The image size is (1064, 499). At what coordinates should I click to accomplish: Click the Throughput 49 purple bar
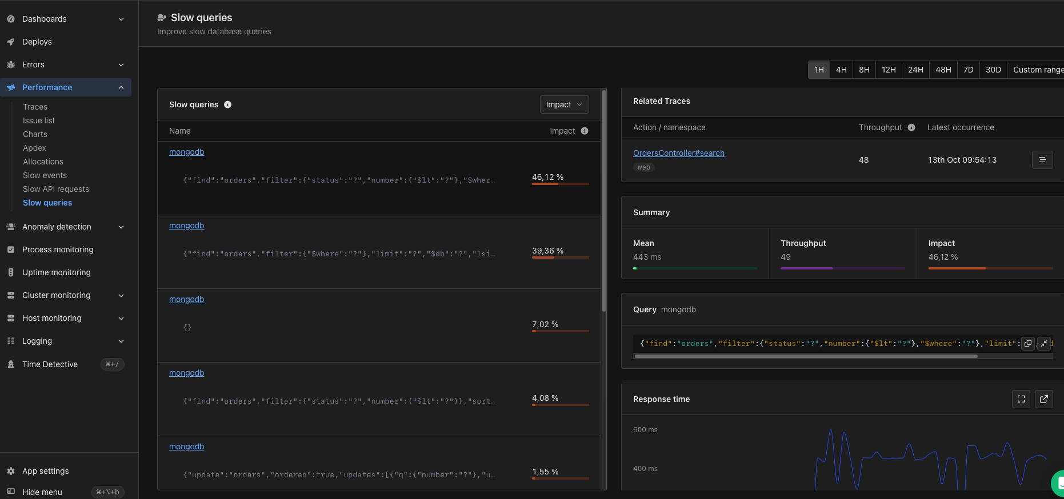point(843,268)
